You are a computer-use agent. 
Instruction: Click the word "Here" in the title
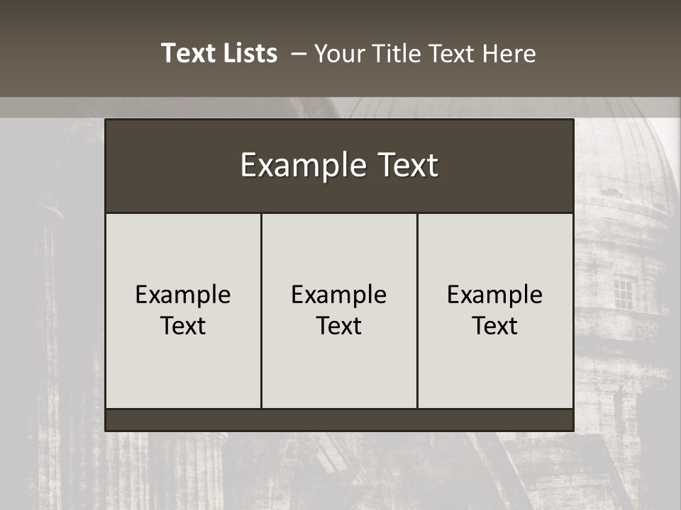coord(509,53)
